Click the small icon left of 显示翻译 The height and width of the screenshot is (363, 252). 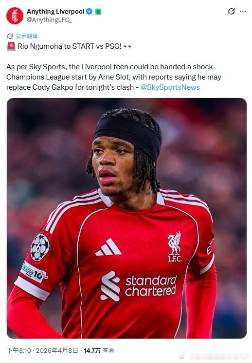(x=10, y=36)
